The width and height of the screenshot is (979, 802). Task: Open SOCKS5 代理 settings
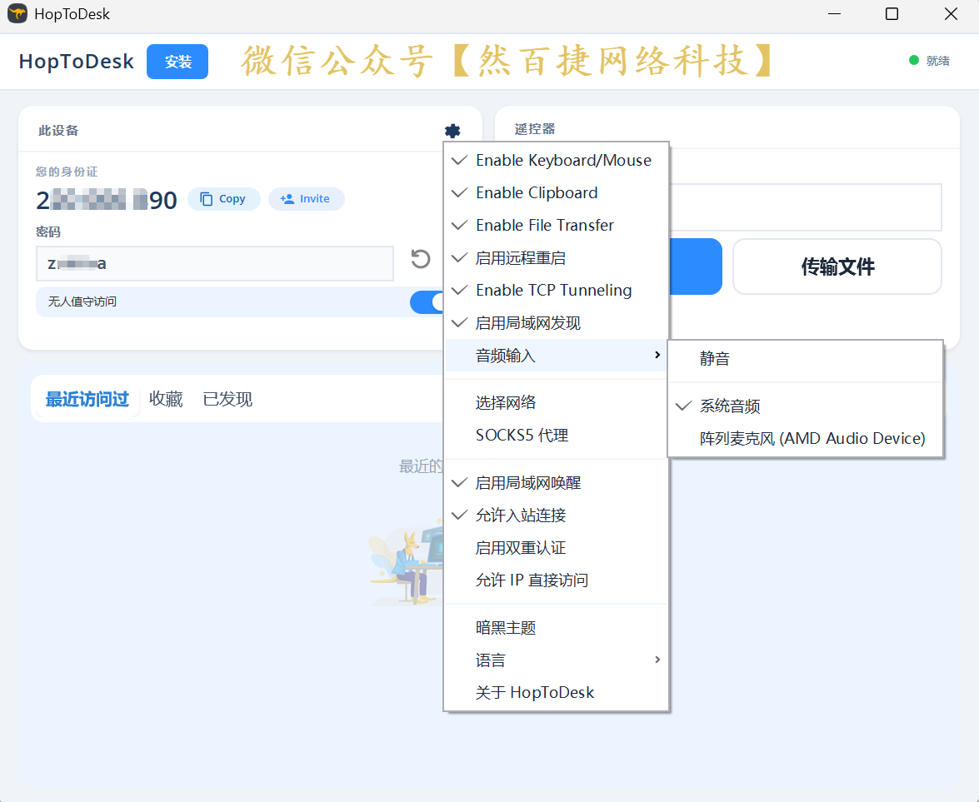[557, 435]
